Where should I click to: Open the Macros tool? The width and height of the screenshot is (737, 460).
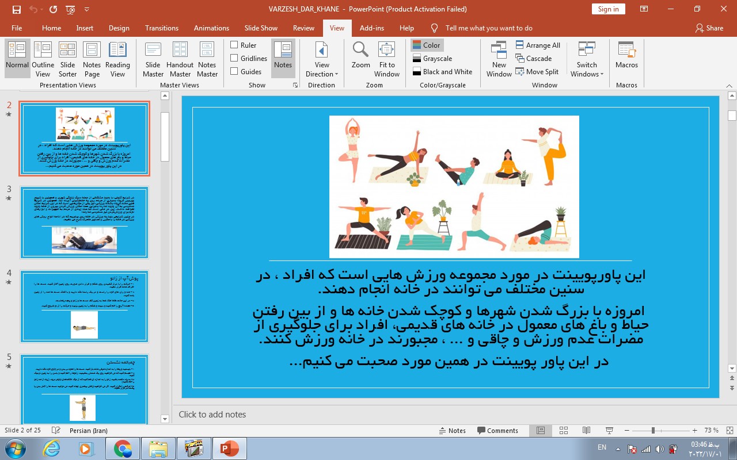tap(626, 55)
